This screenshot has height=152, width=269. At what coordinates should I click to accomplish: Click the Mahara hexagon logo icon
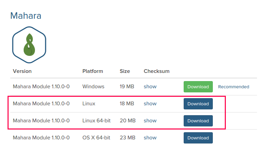[29, 45]
